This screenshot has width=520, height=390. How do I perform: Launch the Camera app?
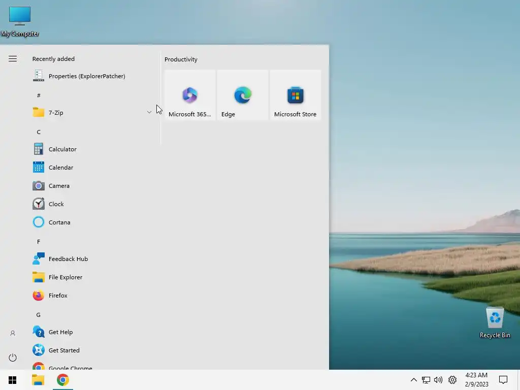(92, 186)
